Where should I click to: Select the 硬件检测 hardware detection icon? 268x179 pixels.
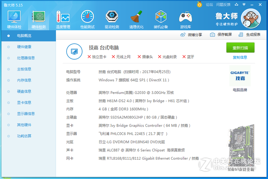[x=39, y=19]
